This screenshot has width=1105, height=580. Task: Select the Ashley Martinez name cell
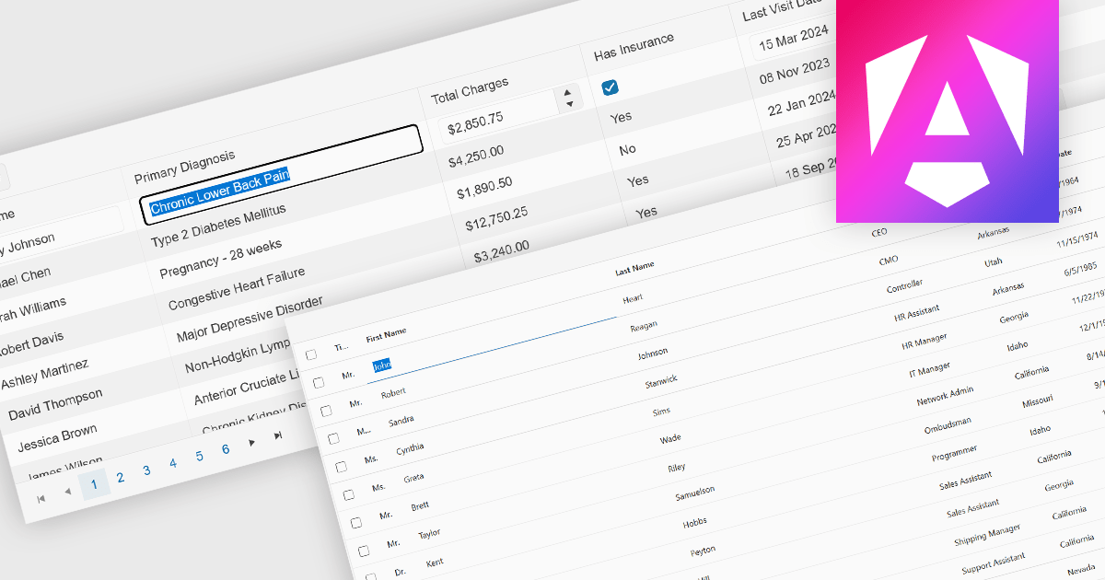pos(45,373)
